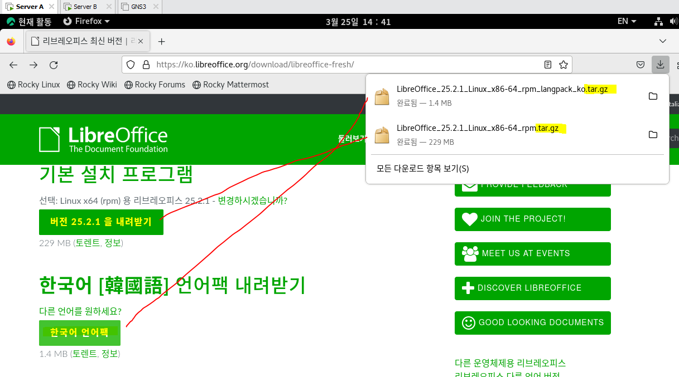
Task: Select the 리브레오피스 최신 버전 browser tab
Action: click(88, 41)
